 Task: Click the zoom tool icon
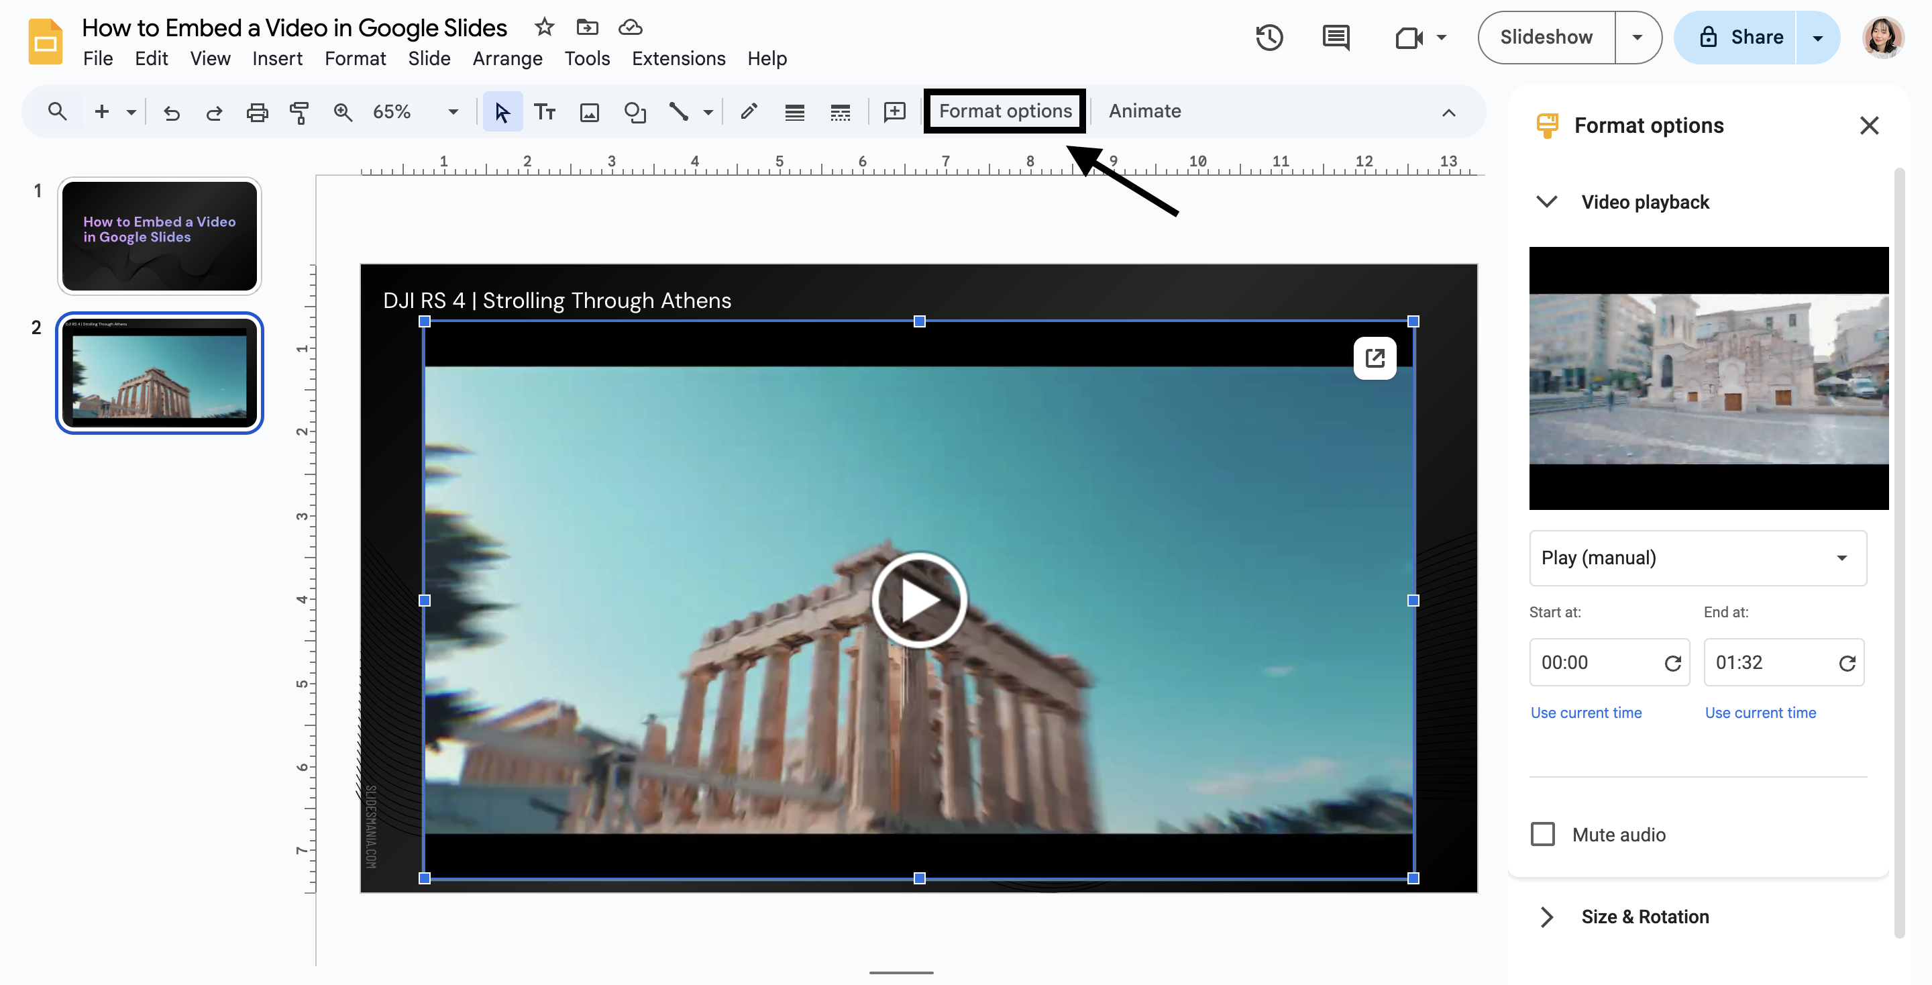343,113
